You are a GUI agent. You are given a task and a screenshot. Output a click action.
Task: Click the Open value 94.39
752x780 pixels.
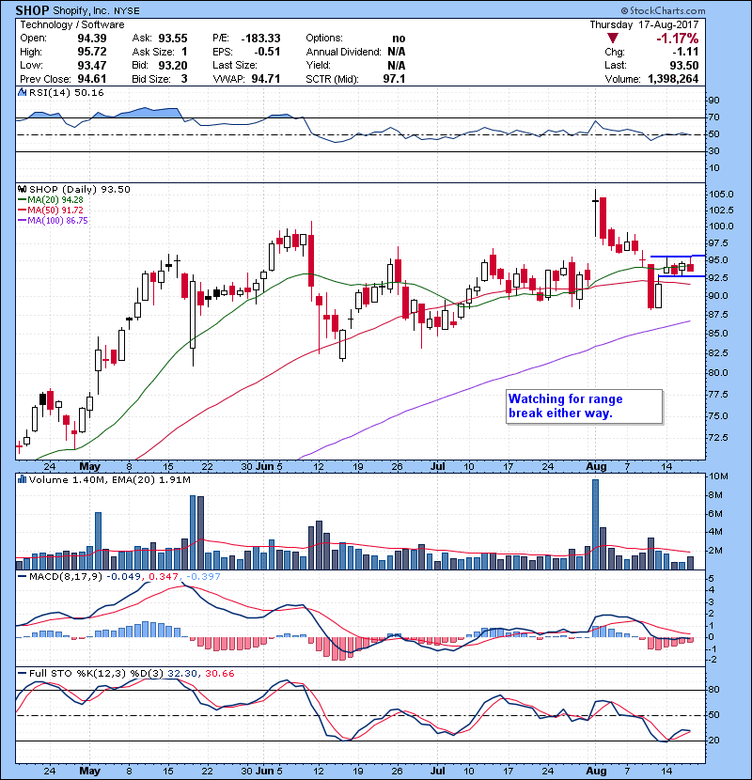point(92,39)
